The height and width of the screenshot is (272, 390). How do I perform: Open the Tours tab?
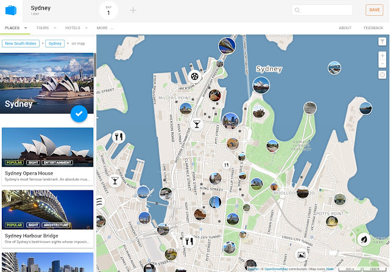(x=43, y=28)
